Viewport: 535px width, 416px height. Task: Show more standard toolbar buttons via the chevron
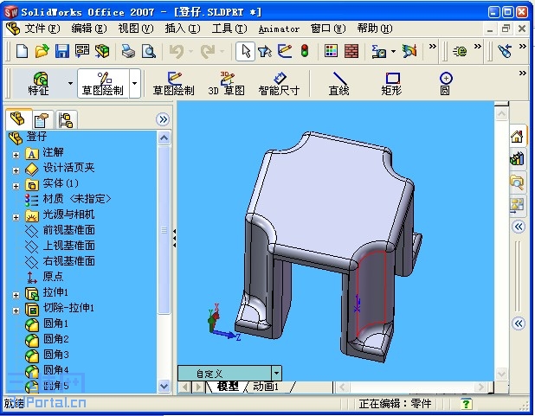pos(433,47)
